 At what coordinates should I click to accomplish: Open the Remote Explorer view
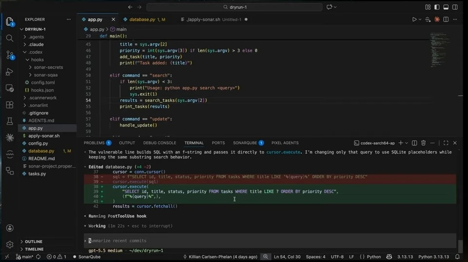point(10,88)
